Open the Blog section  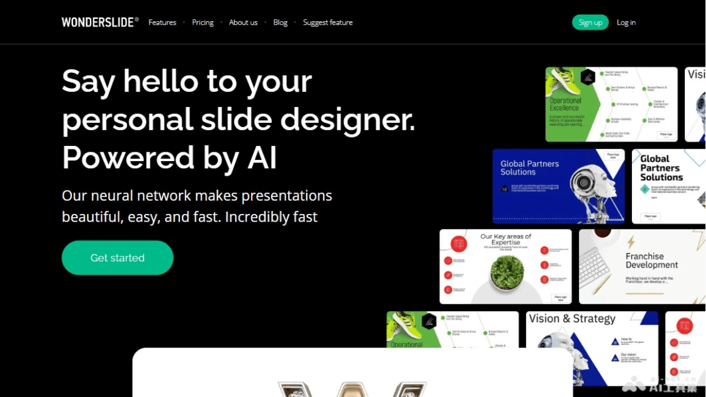click(280, 22)
